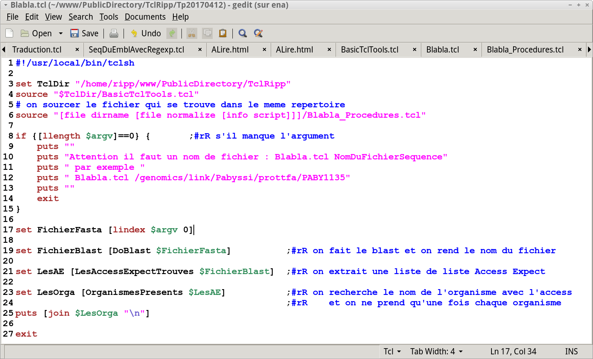Click on 'DoBlast' in line 19
The width and height of the screenshot is (593, 359).
[132, 251]
